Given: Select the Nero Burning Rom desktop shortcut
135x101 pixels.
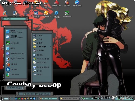Looking at the screenshot, I should [x=46, y=4].
